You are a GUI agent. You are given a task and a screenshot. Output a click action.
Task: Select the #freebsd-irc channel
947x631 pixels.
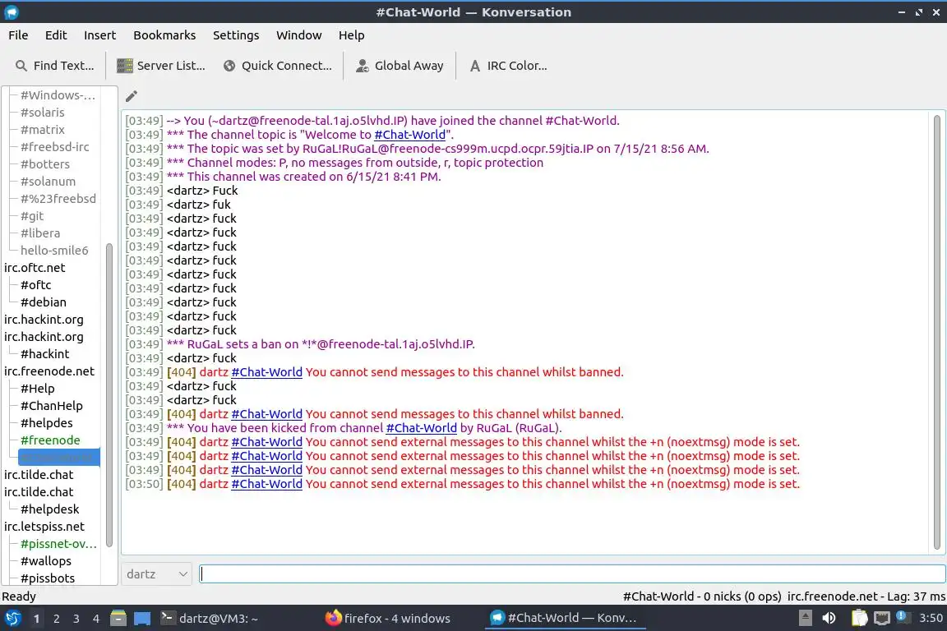pyautogui.click(x=54, y=147)
